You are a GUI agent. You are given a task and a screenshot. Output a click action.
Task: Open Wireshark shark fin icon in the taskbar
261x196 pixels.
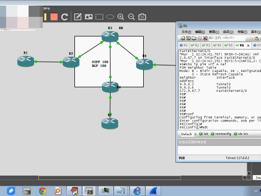pyautogui.click(x=153, y=191)
